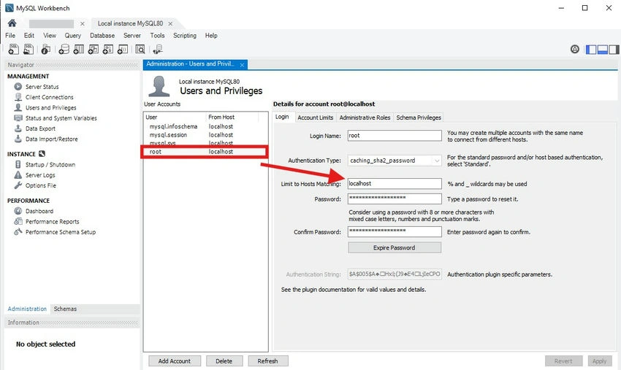Reconnect to DBMS toolbar icon
The image size is (621, 370).
(x=158, y=49)
